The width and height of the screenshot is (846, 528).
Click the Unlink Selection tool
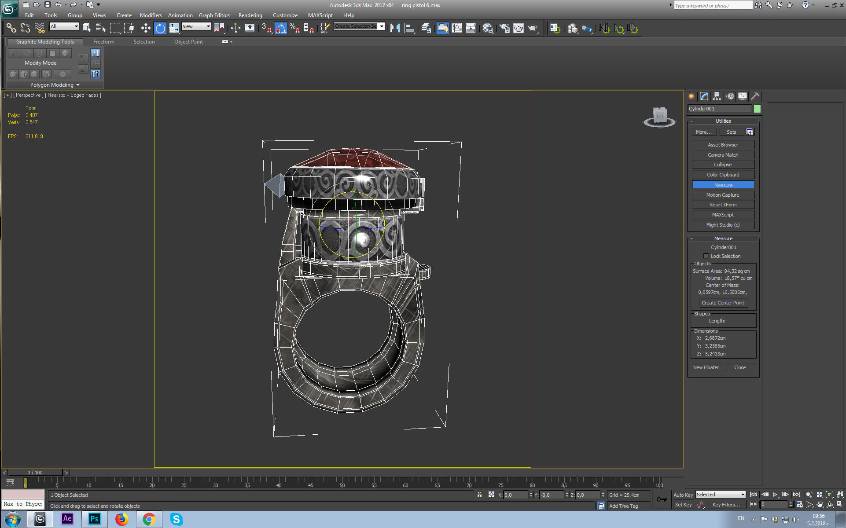click(x=25, y=29)
